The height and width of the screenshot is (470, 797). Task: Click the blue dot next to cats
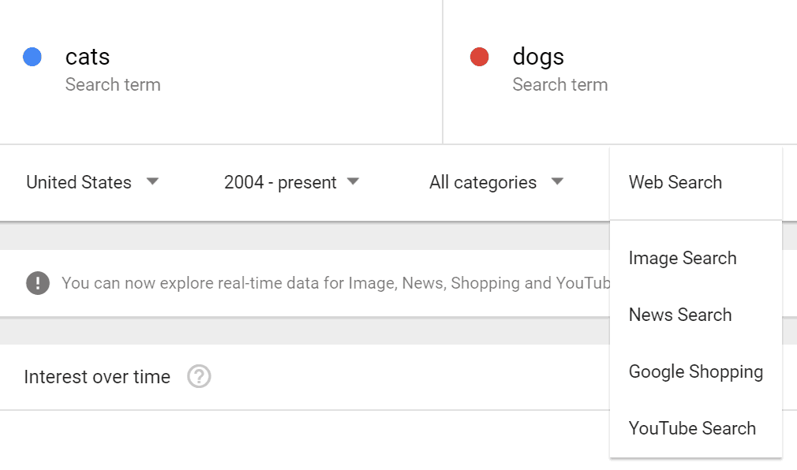point(32,57)
